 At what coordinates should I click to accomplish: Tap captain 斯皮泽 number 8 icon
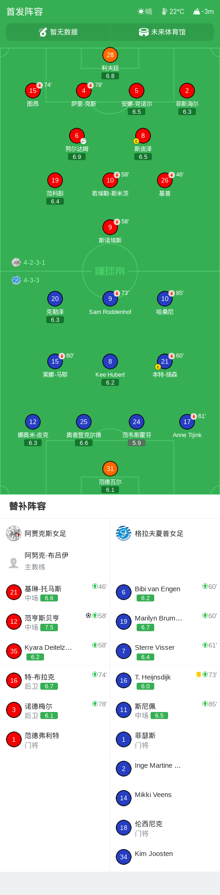[143, 136]
